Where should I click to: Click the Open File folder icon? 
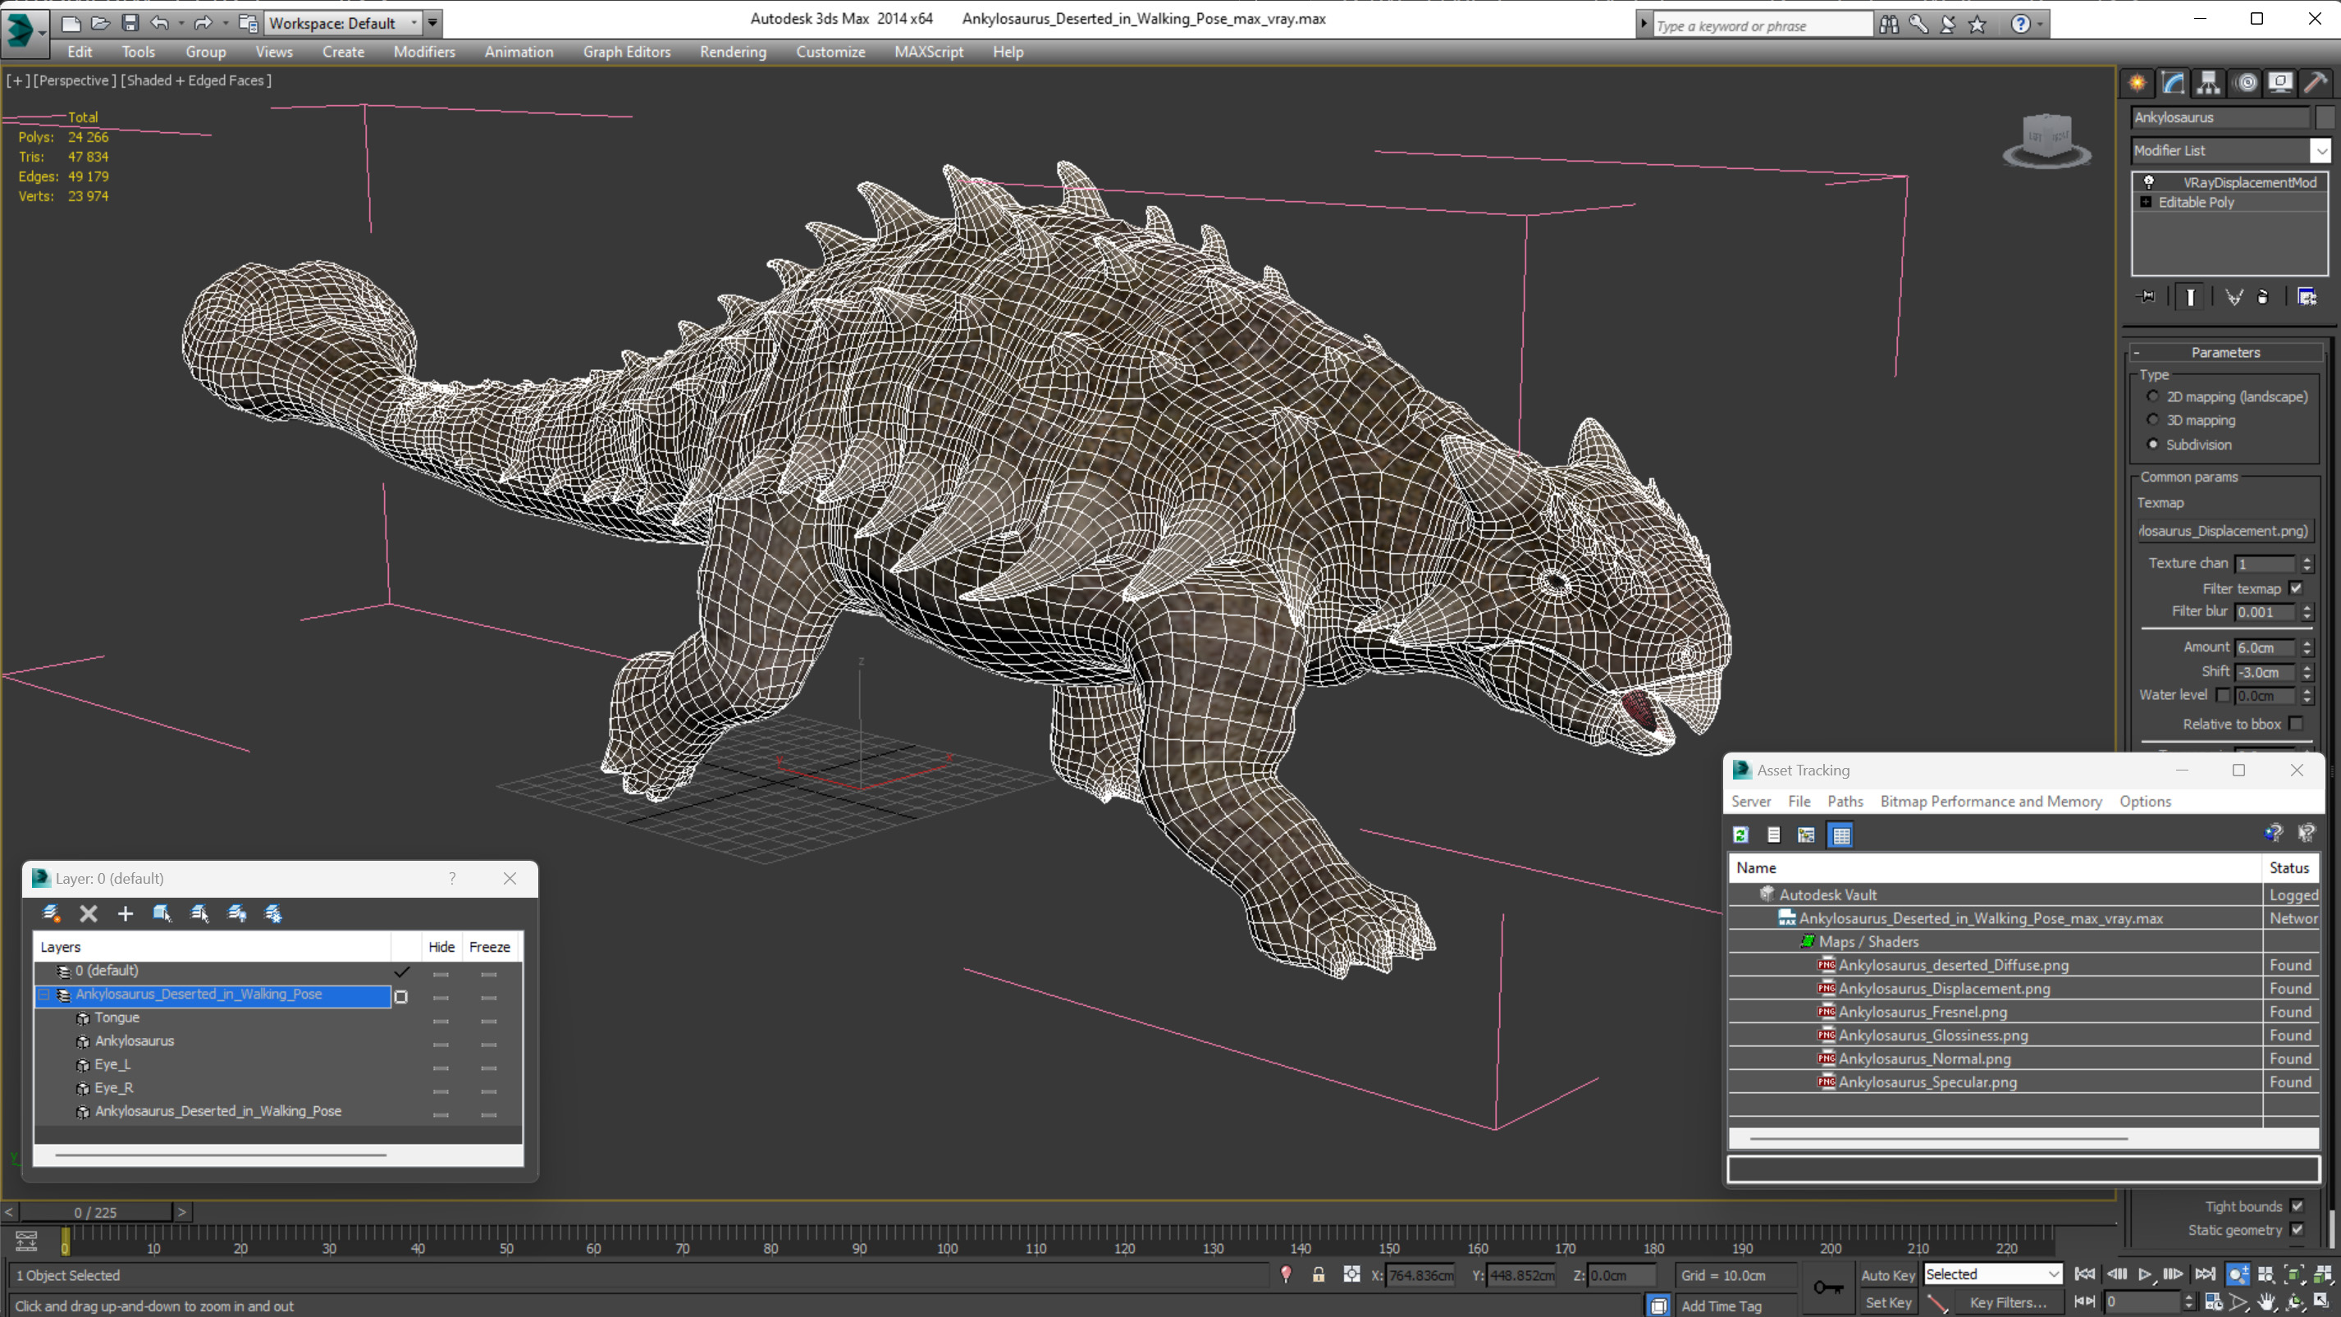coord(100,23)
